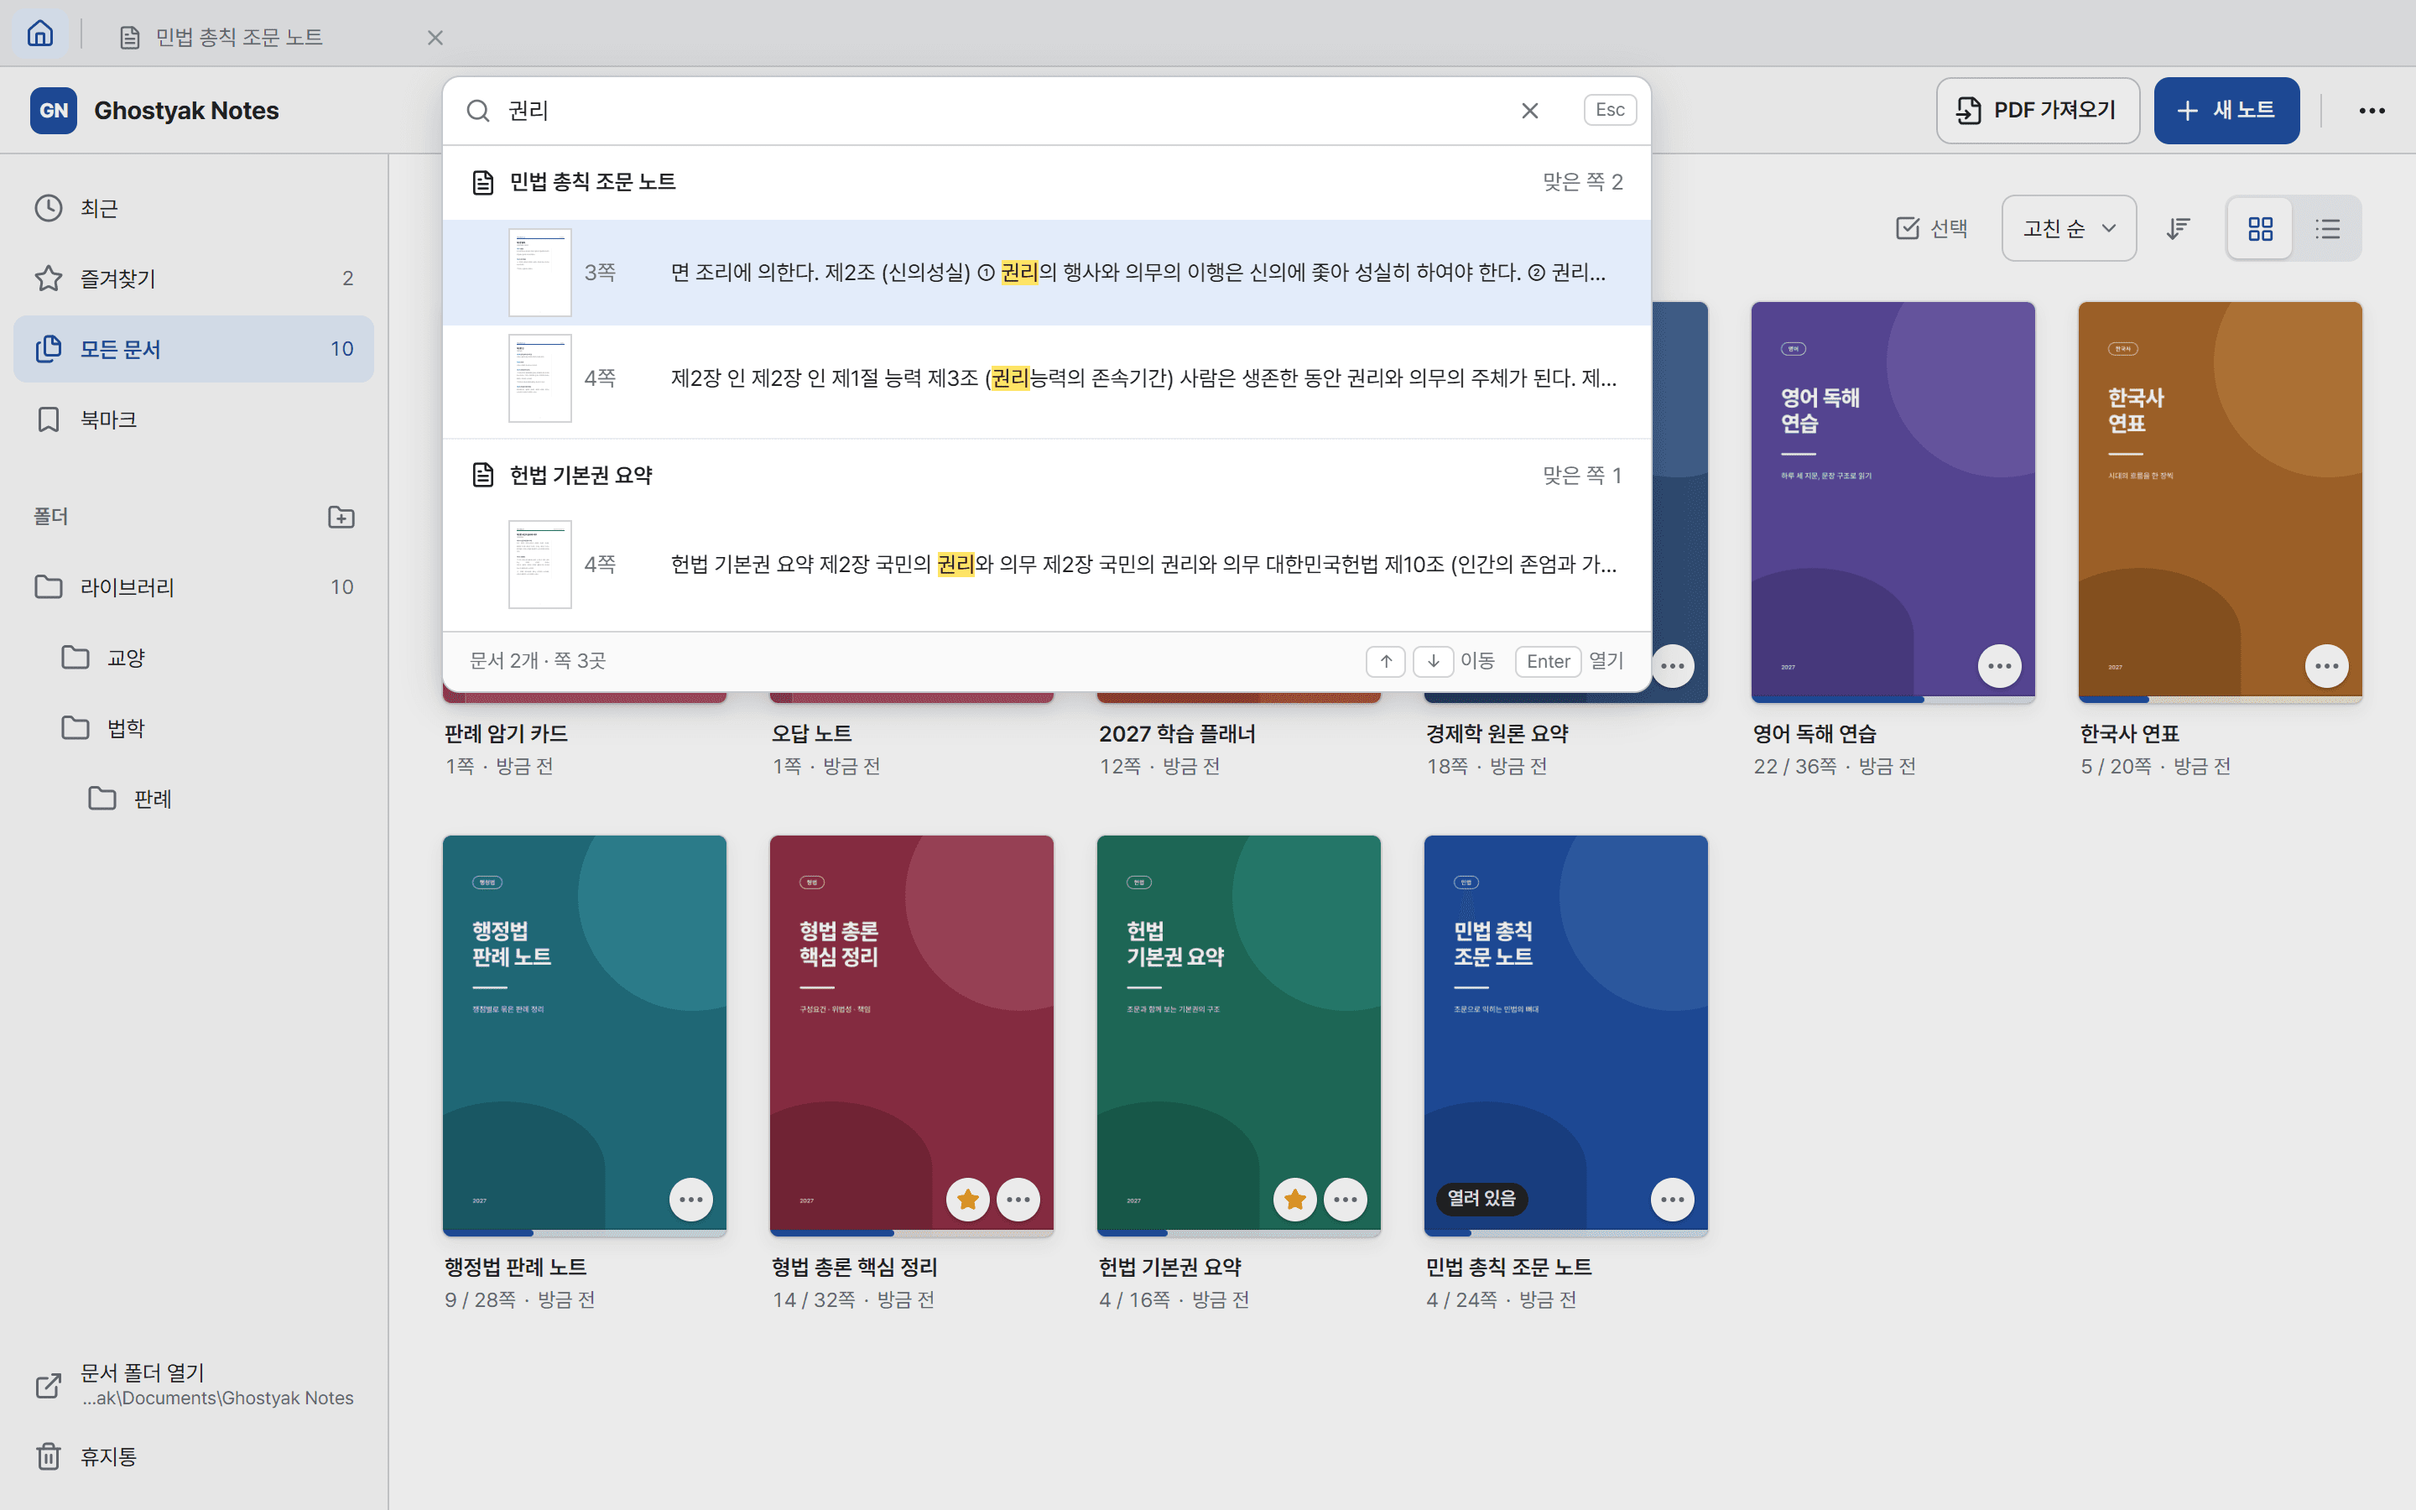Enable 선택 selection mode
This screenshot has width=2416, height=1510.
pyautogui.click(x=1931, y=229)
